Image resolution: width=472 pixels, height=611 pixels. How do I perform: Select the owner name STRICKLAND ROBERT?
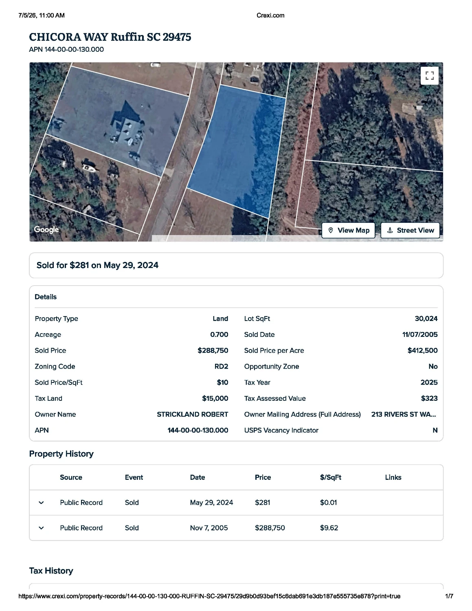click(193, 414)
